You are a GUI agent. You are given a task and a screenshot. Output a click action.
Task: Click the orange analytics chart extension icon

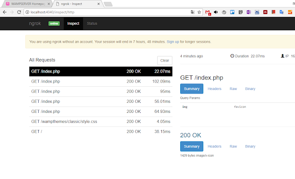[x=290, y=12]
